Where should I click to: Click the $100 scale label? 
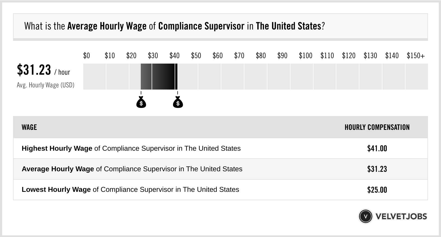tap(305, 56)
